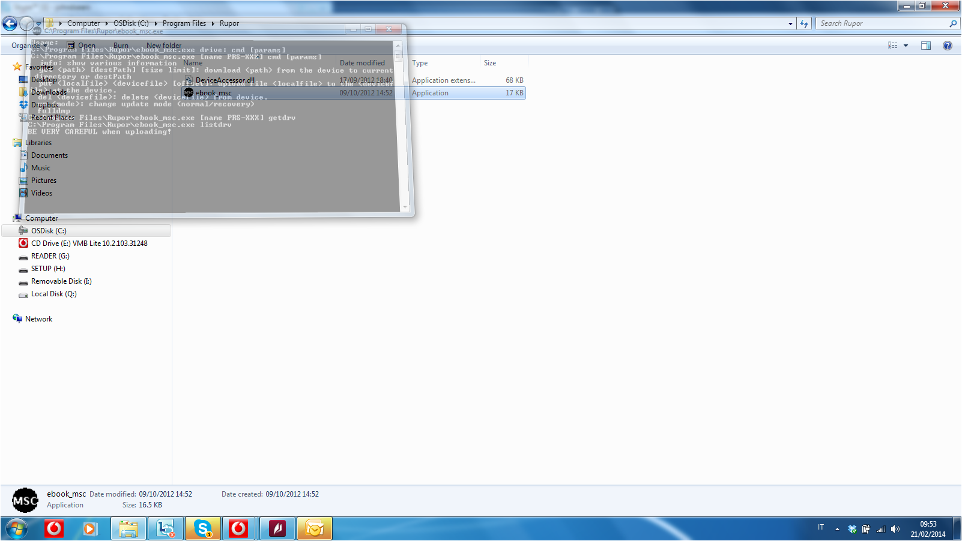The image size is (962, 541).
Task: Click Open in the Explorer toolbar
Action: click(81, 46)
